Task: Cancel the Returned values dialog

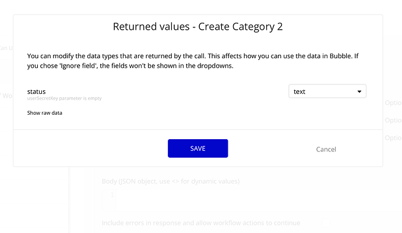Action: coord(326,149)
